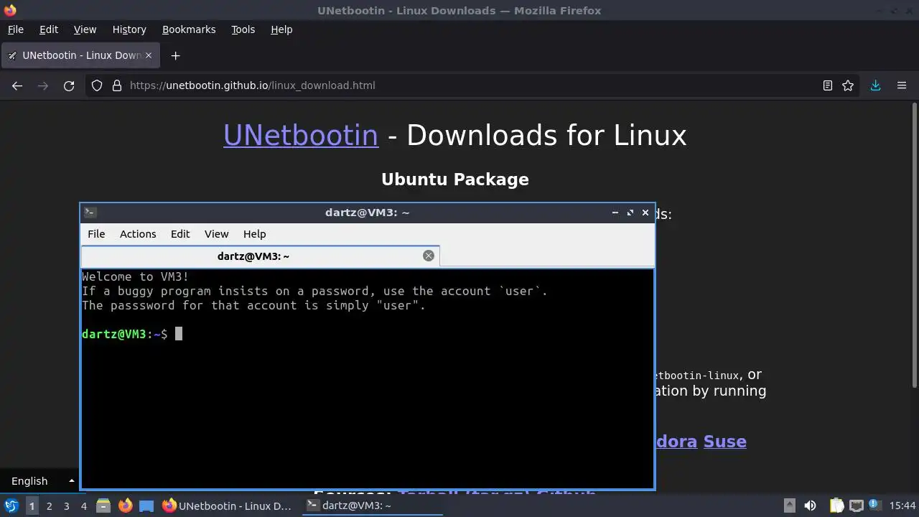Click the UNetbootin heading link
919x517 pixels.
(301, 135)
